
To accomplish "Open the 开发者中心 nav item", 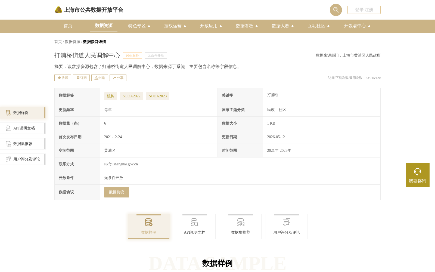I will (355, 26).
